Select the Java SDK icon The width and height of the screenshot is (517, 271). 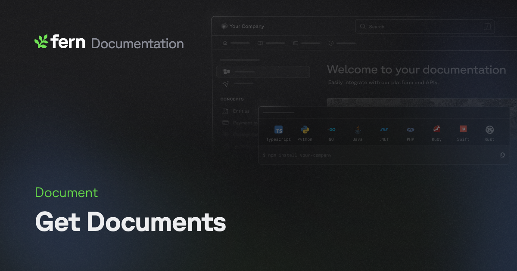[358, 129]
